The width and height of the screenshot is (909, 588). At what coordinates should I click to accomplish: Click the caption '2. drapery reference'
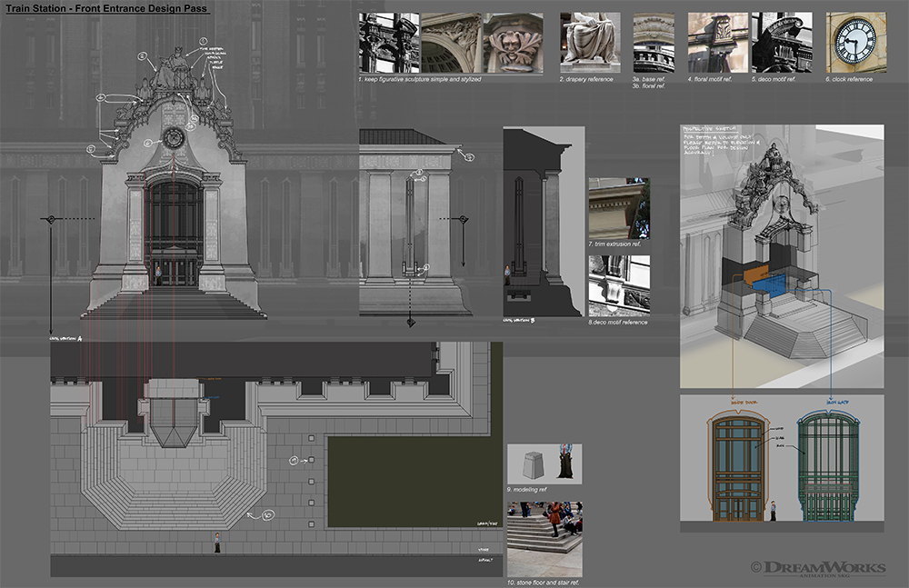pyautogui.click(x=586, y=79)
